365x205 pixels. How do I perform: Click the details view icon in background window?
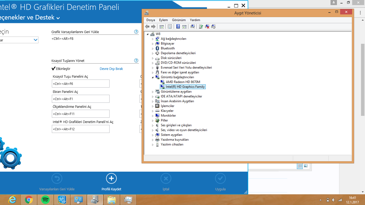coord(300,166)
